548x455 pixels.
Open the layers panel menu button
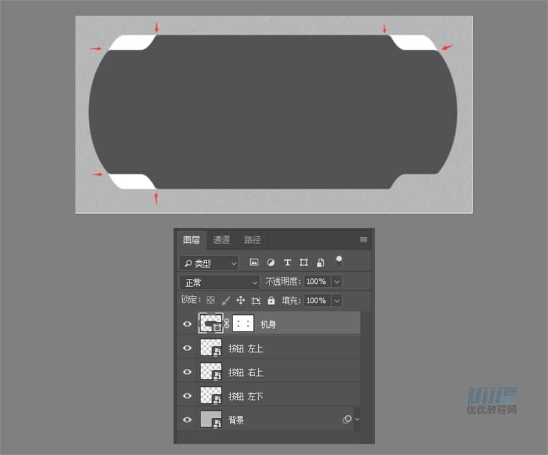click(x=363, y=240)
